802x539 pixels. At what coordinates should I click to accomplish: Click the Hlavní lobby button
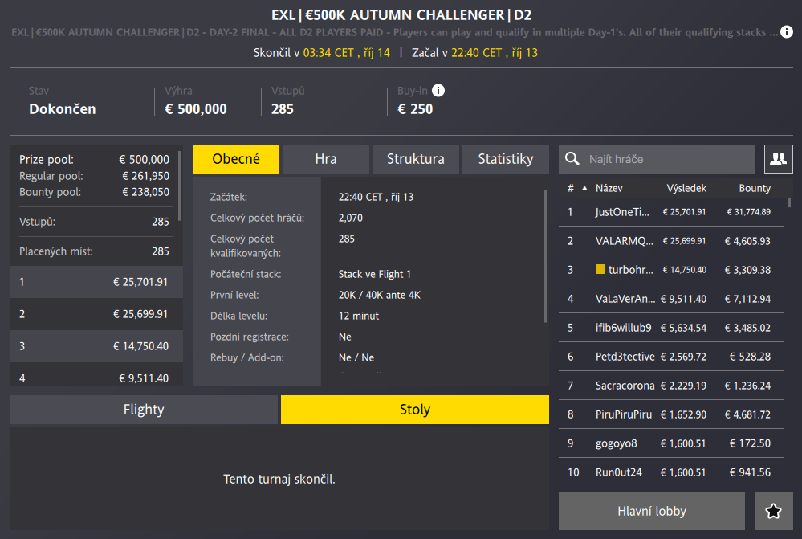coord(652,511)
